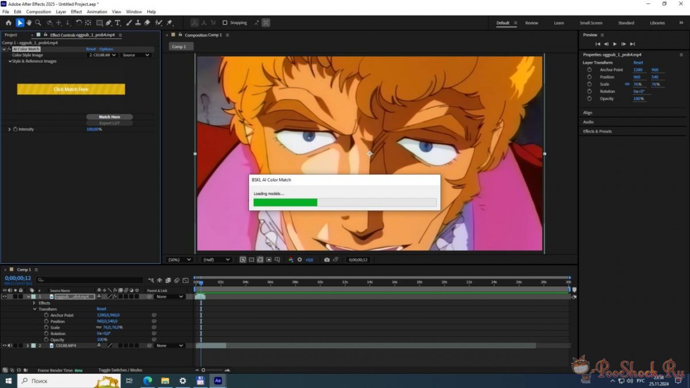The image size is (690, 388).
Task: Click Options link for AI Color Match
Action: (106, 49)
